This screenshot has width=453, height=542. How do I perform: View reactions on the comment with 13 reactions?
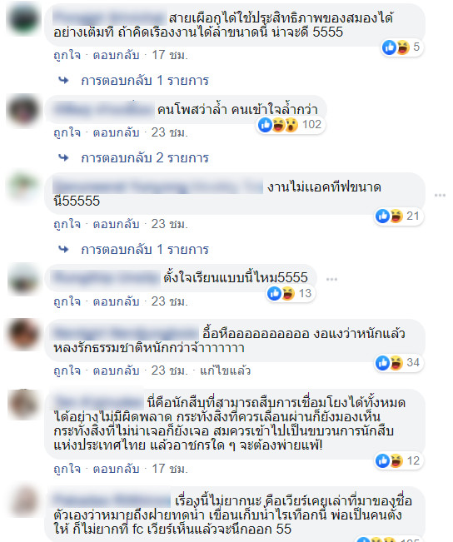pyautogui.click(x=290, y=294)
